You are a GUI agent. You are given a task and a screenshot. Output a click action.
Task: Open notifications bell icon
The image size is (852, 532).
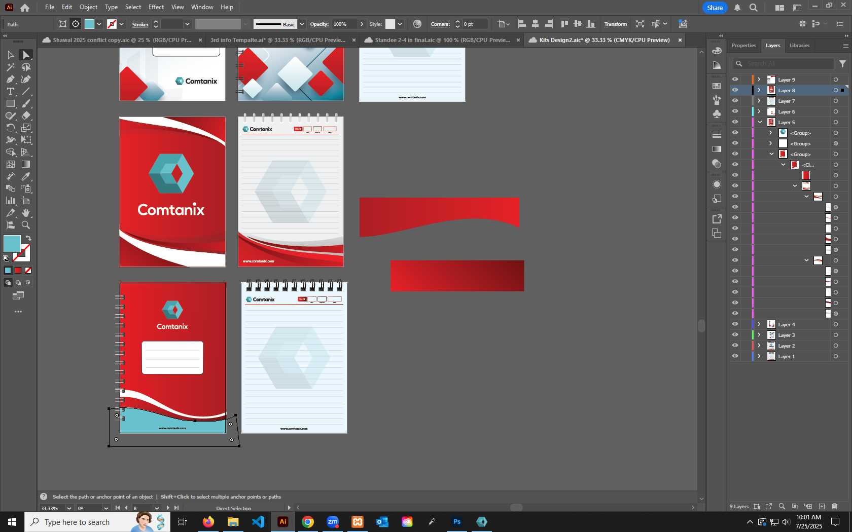pyautogui.click(x=737, y=8)
